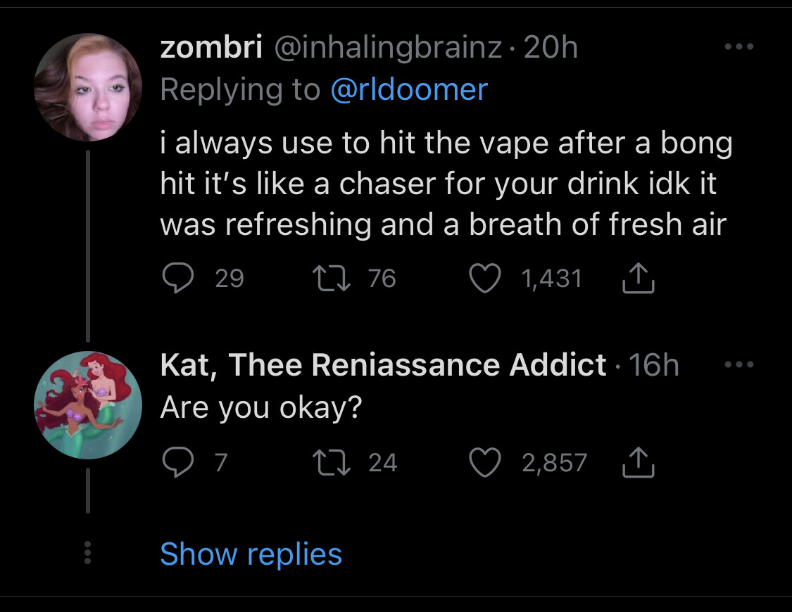
Task: View Kat's mermaid profile picture
Action: (x=88, y=405)
